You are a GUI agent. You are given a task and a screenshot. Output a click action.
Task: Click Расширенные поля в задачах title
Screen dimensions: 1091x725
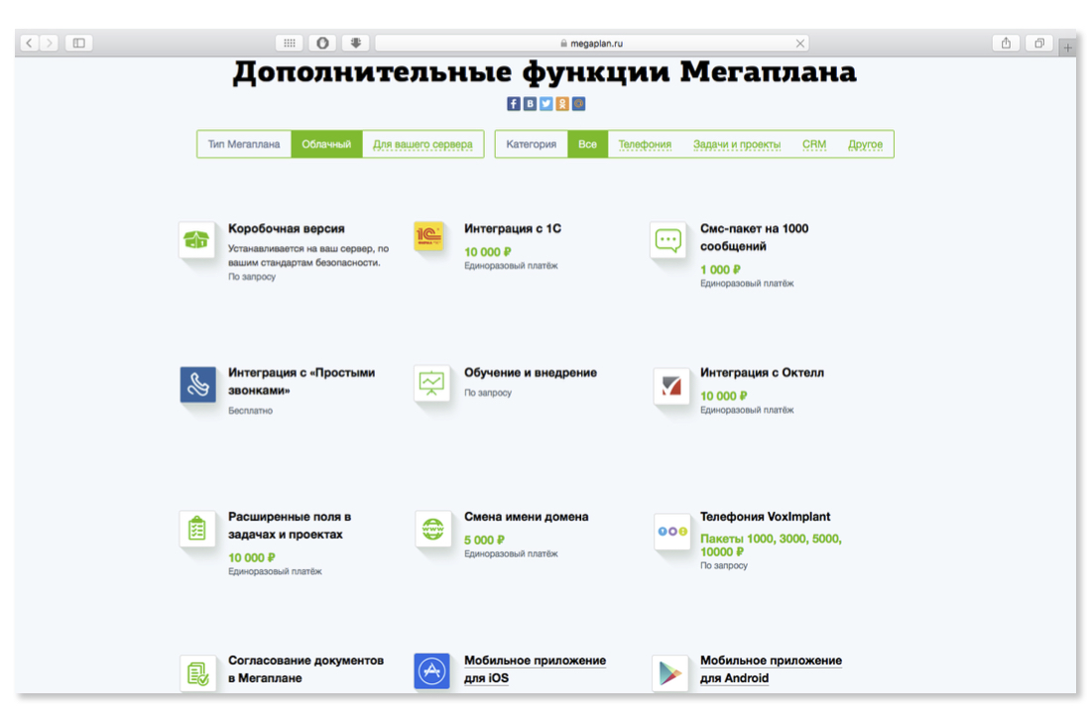point(290,526)
